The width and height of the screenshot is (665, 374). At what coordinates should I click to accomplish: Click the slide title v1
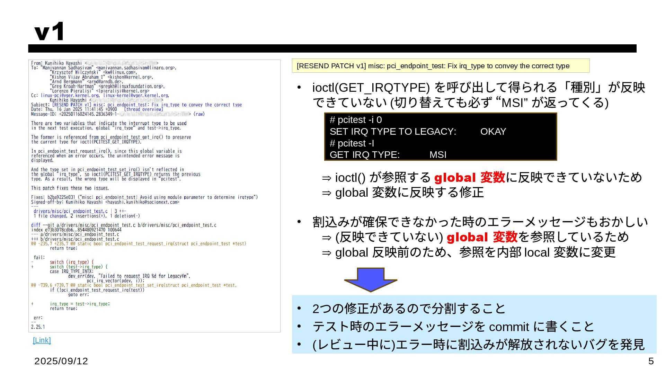point(50,32)
